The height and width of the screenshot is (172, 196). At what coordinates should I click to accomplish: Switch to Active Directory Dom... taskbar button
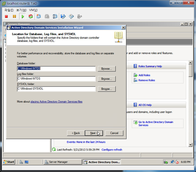coord(102,162)
